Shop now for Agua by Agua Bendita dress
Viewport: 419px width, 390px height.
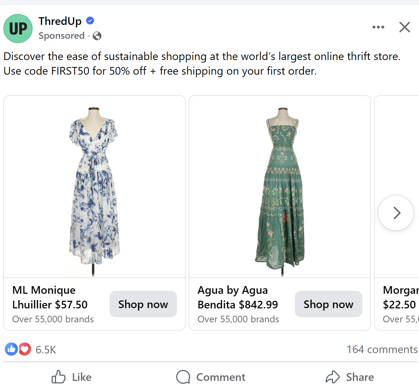click(x=328, y=304)
